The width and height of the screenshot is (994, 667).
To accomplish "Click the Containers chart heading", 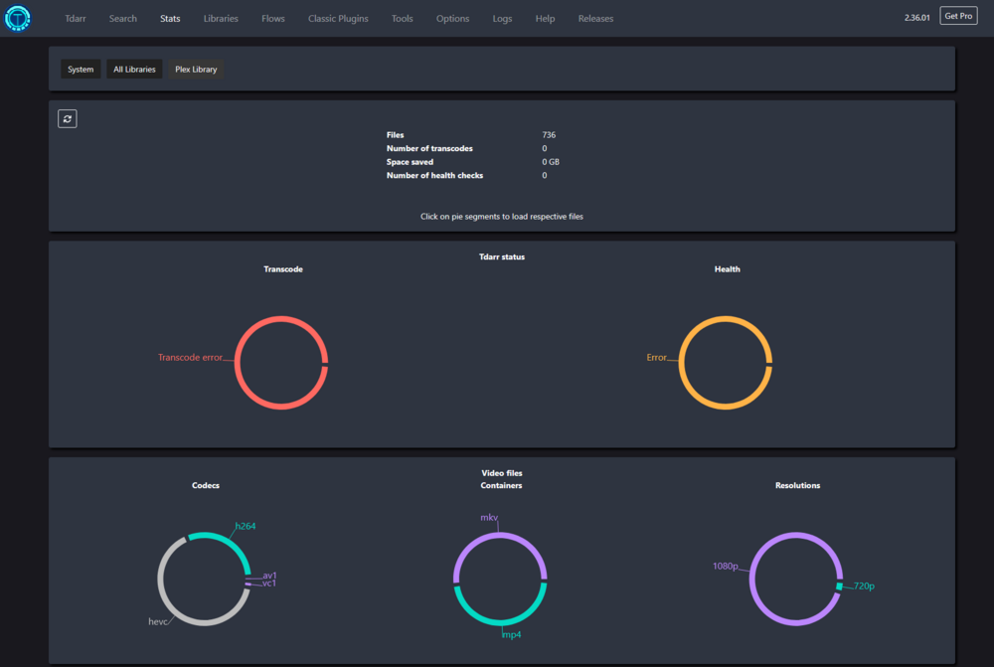I will (x=501, y=485).
